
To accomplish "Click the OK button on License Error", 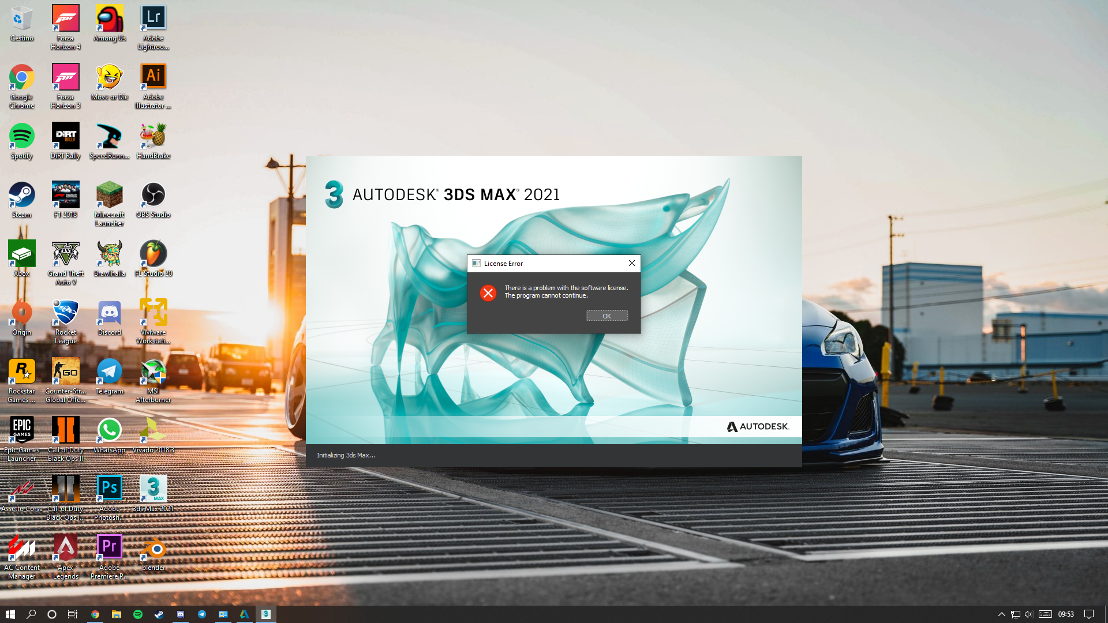I will point(607,316).
